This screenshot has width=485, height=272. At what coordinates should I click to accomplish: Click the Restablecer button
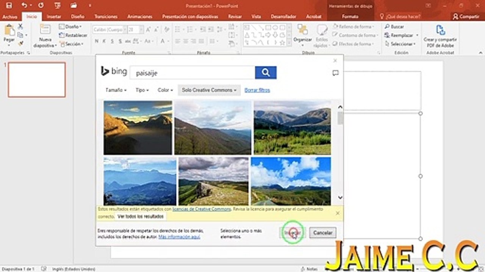pyautogui.click(x=73, y=35)
